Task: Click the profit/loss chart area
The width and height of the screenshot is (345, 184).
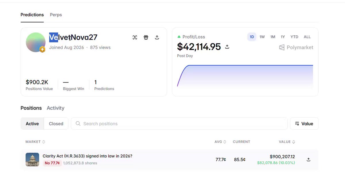Action: (245, 76)
